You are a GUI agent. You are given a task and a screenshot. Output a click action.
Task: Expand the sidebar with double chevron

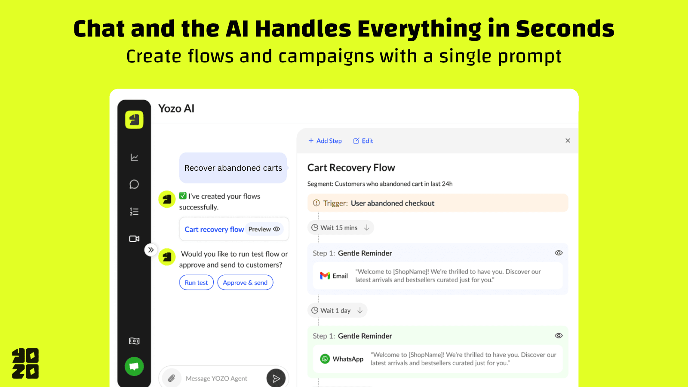point(150,250)
